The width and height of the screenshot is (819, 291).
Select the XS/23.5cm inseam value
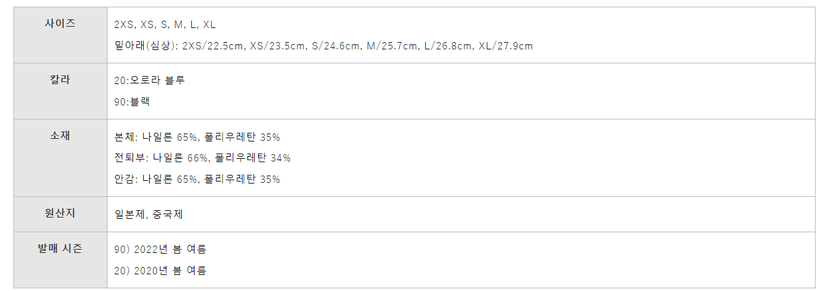tap(277, 46)
